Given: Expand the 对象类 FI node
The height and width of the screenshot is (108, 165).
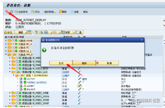Looking at the screenshot, I should pos(6,47).
